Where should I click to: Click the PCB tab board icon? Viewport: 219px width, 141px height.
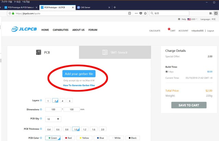tap(38, 52)
